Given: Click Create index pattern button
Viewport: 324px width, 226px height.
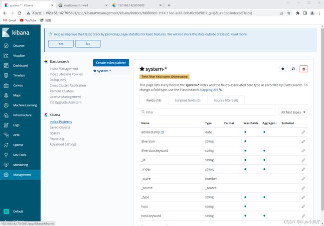Looking at the screenshot, I should [111, 63].
